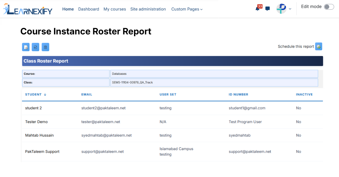This screenshot has height=177, width=339.
Task: Click 'testing' user set in Mahtab Hussain row
Action: coord(165,135)
